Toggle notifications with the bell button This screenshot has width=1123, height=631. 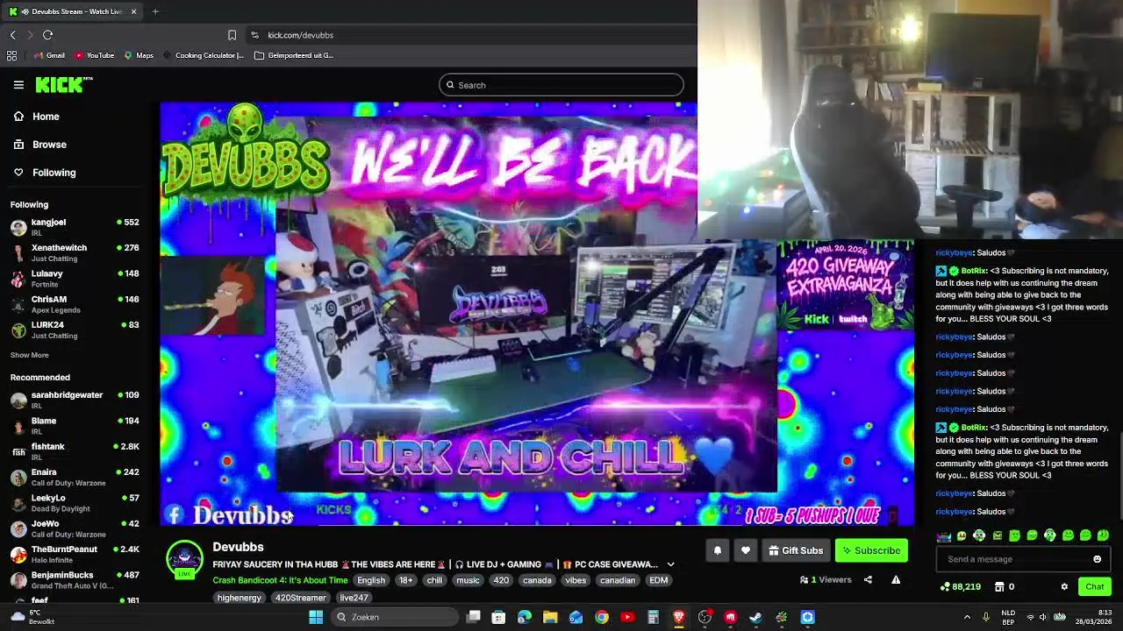717,550
